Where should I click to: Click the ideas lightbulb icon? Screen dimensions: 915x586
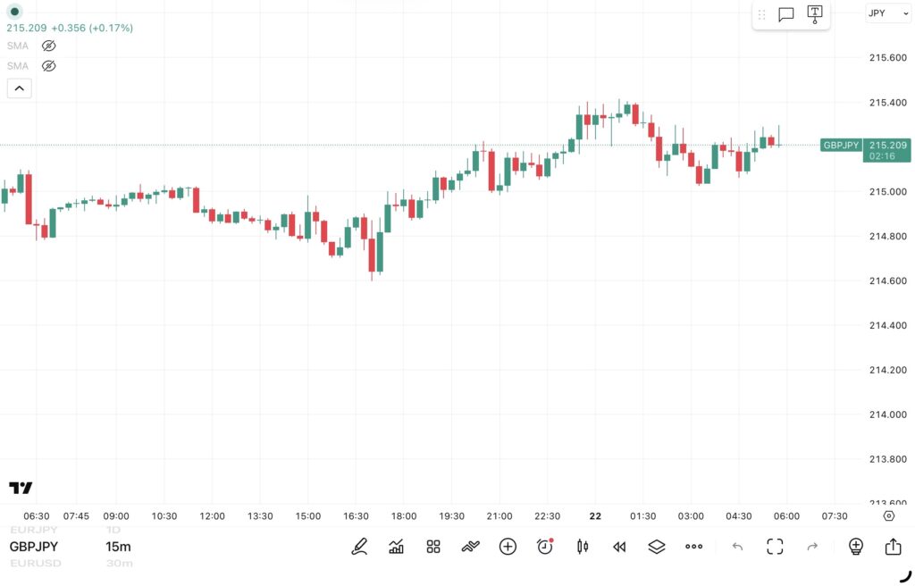[x=855, y=547]
